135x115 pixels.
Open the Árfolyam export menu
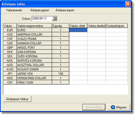40,10
